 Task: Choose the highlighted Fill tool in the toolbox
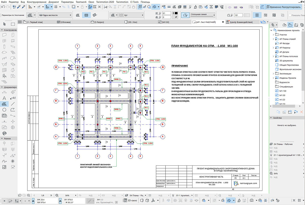point(4,104)
